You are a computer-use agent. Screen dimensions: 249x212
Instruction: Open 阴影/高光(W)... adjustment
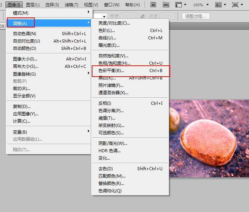[x=130, y=143]
